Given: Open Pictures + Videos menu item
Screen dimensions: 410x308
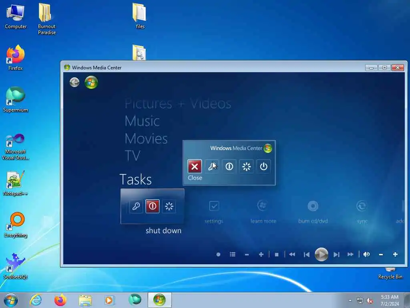Looking at the screenshot, I should pos(178,104).
